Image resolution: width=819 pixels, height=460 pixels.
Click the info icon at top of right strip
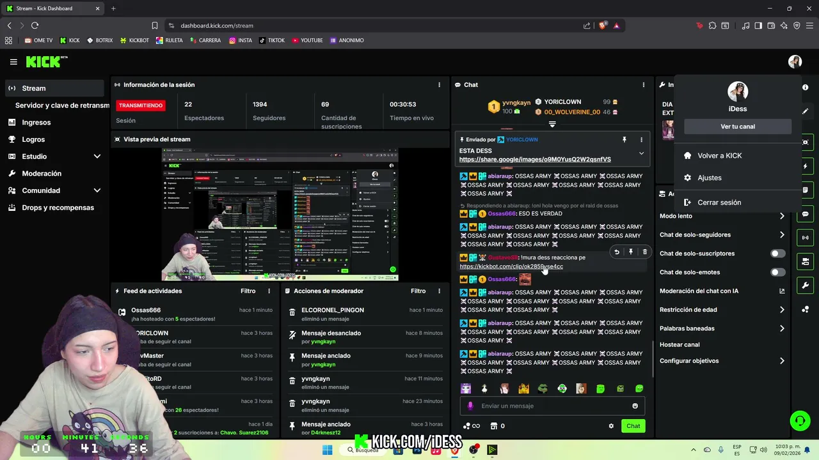pos(806,88)
